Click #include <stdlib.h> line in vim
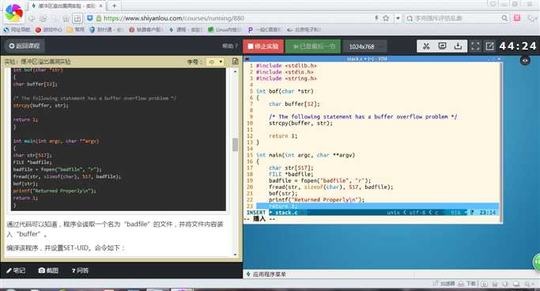 [x=286, y=66]
